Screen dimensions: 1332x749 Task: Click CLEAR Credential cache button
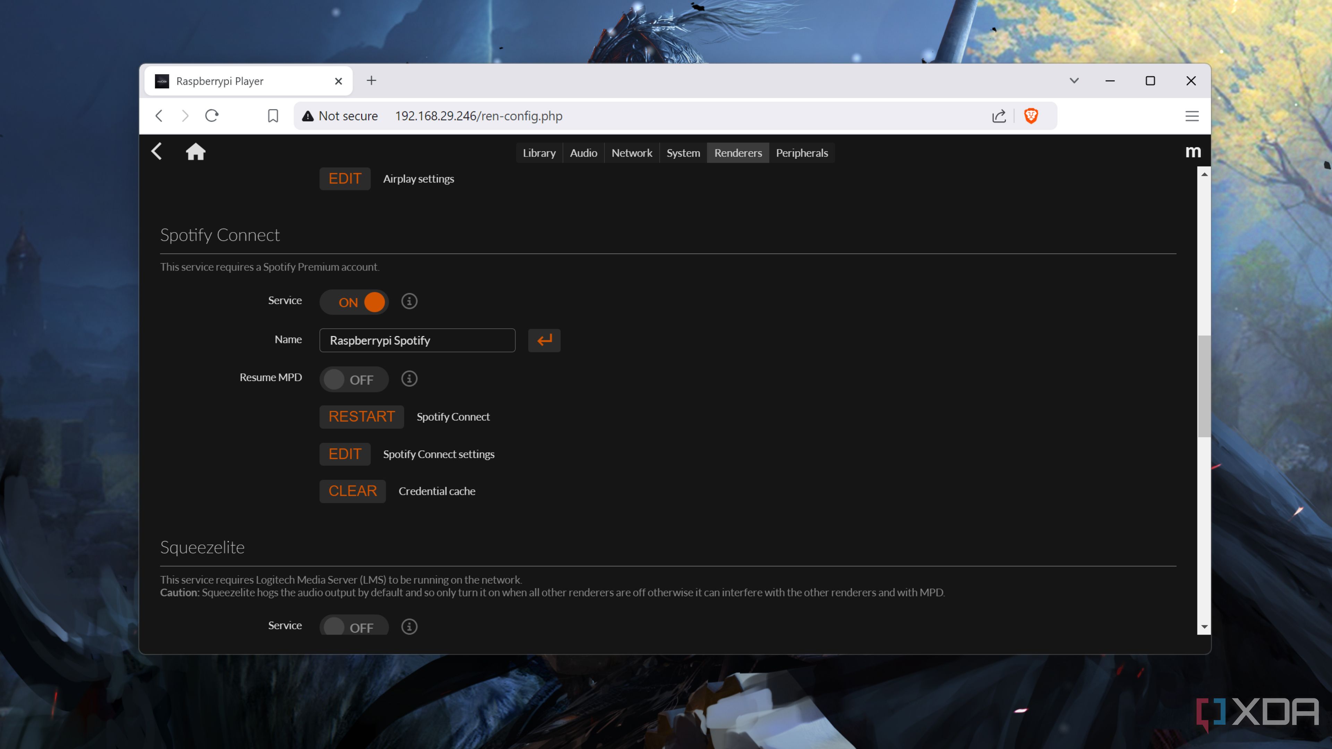353,491
